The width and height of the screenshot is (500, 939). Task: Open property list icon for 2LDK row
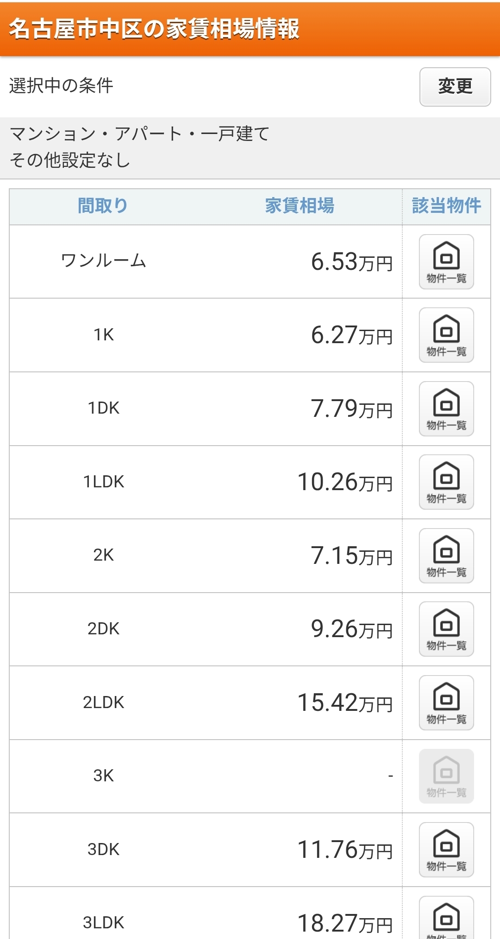(x=446, y=703)
